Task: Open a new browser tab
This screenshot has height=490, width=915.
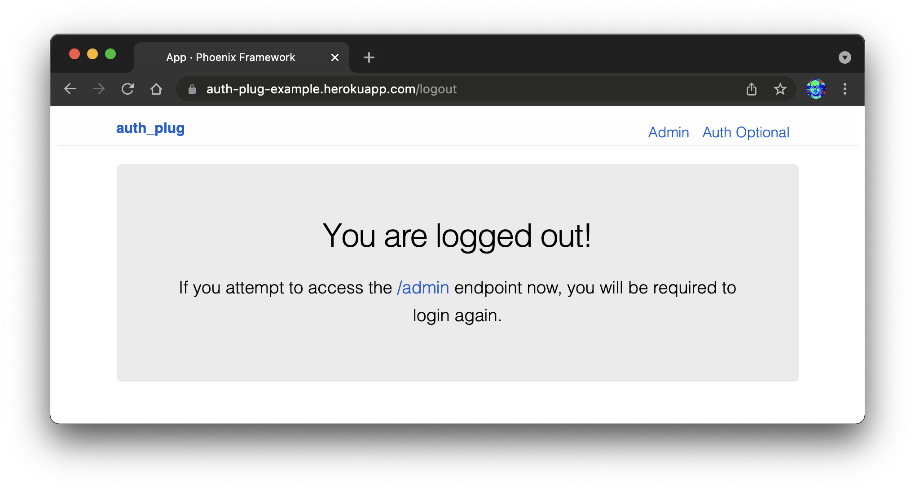Action: click(x=369, y=57)
